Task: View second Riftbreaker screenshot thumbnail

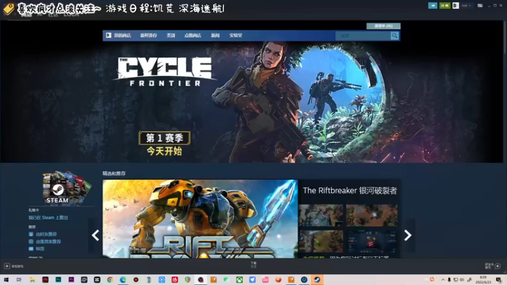Action: (x=372, y=215)
